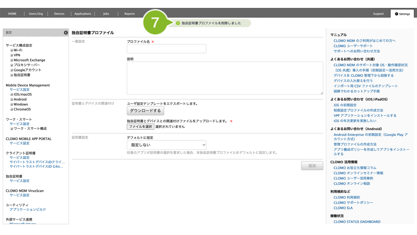Click the plus icon beside Android
Screen dimensions: 417x235
12,100
